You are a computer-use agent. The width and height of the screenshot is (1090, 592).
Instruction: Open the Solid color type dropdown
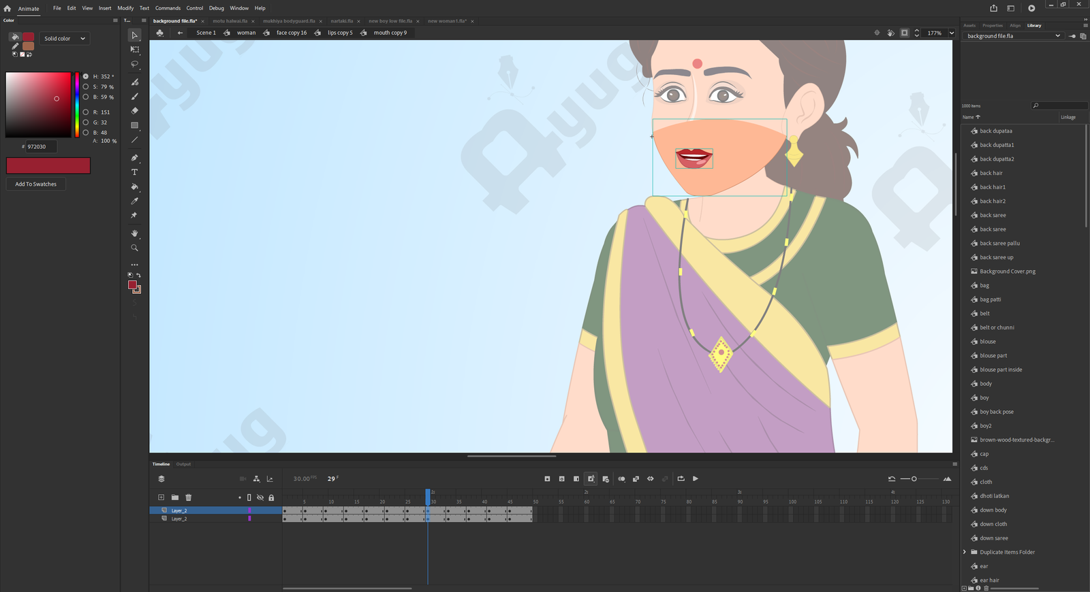65,39
